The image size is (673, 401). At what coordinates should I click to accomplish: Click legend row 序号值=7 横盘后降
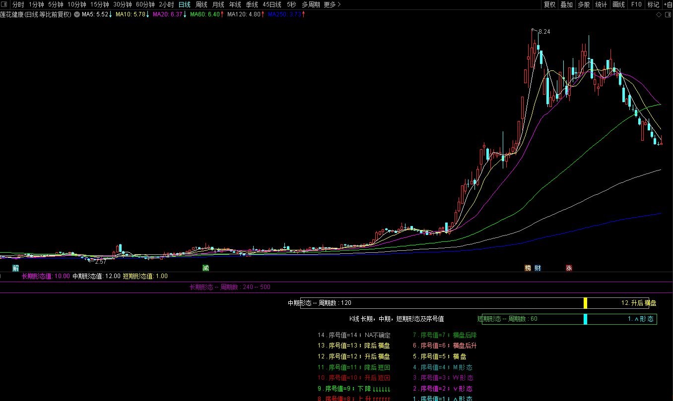click(x=445, y=336)
